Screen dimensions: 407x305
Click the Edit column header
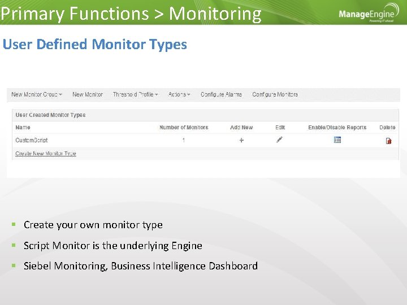pyautogui.click(x=280, y=127)
